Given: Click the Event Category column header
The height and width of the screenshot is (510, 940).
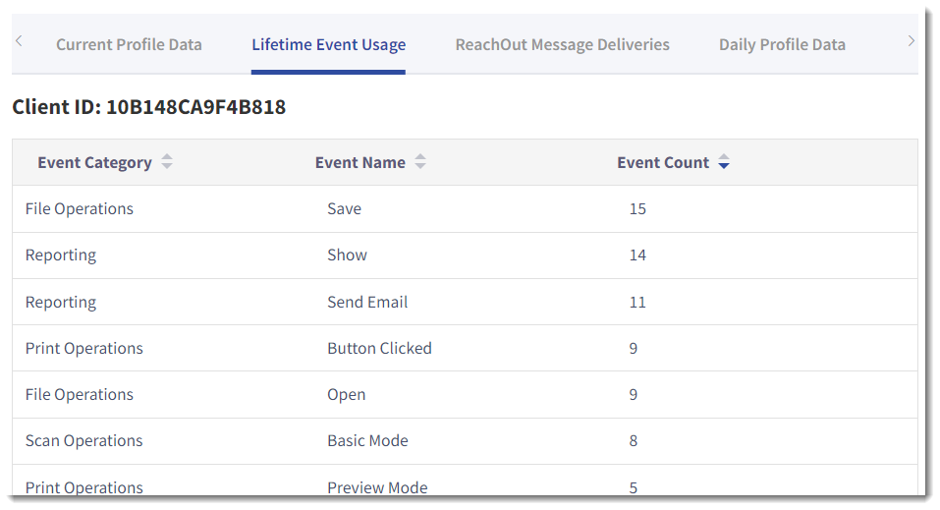Looking at the screenshot, I should click(94, 162).
